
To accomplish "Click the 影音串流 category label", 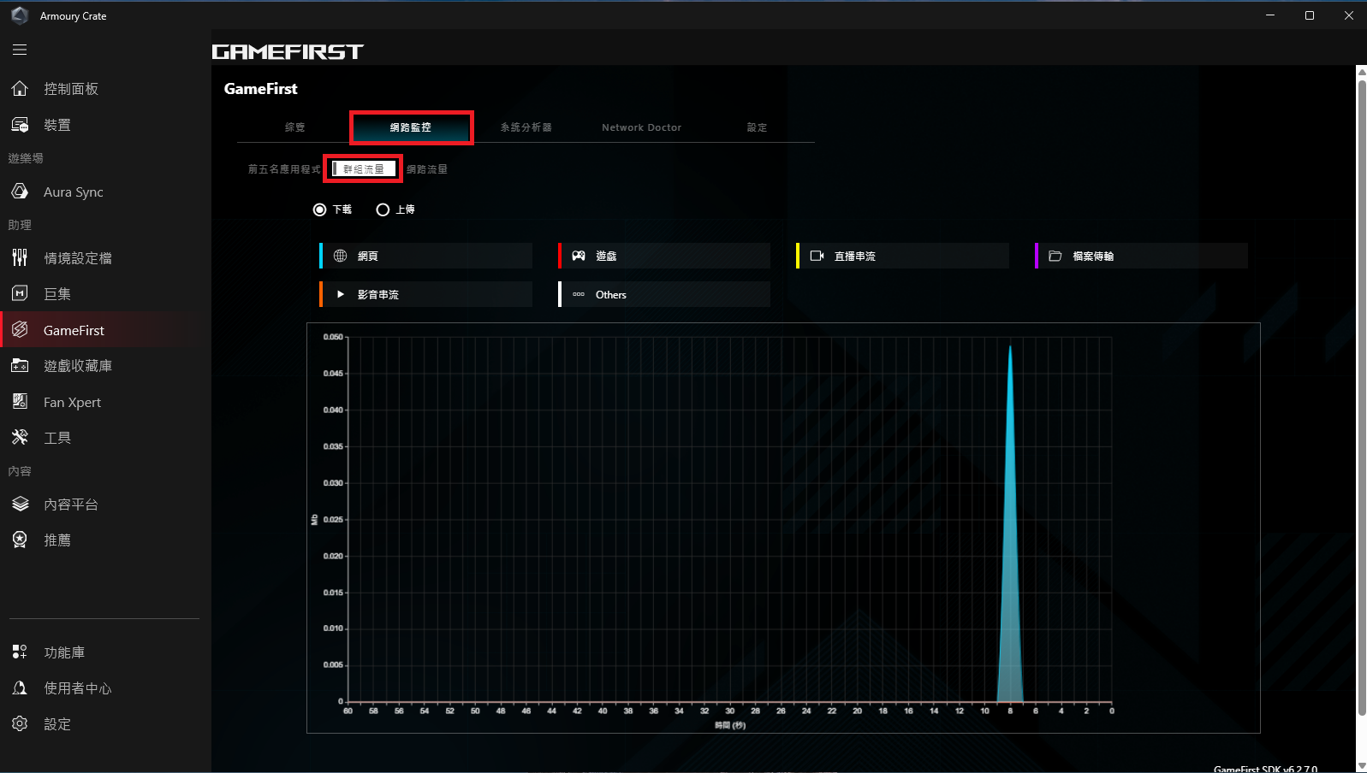I will (378, 294).
